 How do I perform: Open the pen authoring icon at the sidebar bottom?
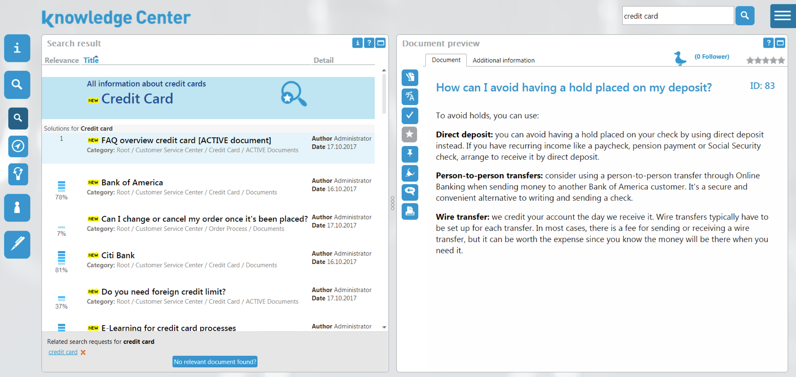coord(17,245)
